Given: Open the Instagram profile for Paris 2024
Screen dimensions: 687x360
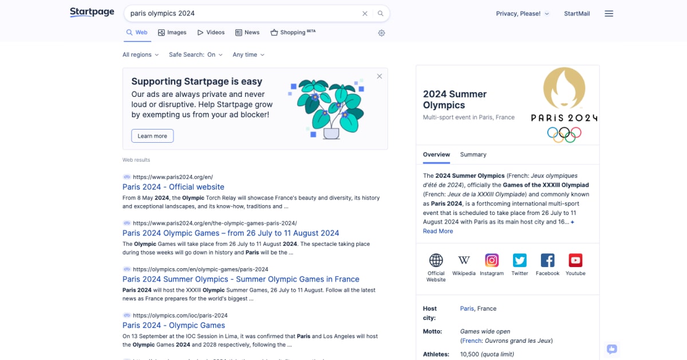Looking at the screenshot, I should click(491, 260).
